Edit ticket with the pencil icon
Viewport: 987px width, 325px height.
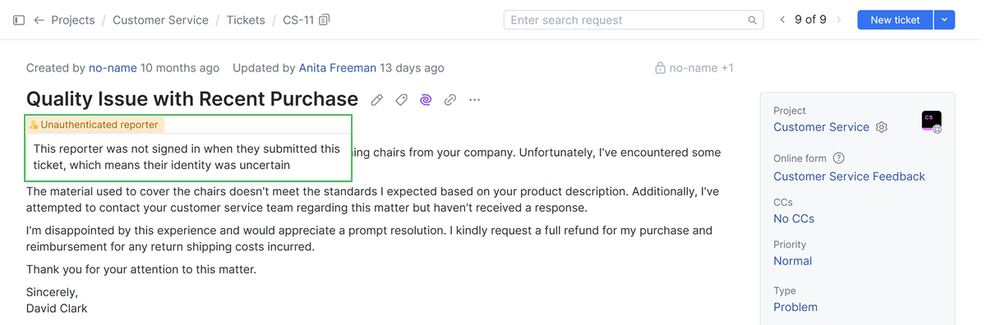coord(376,100)
